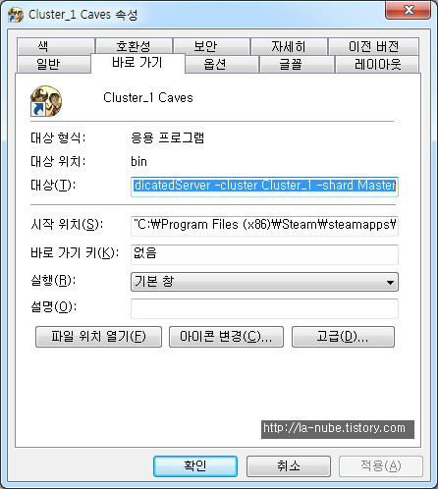This screenshot has height=489, width=438.
Task: Switch to the 호환성 tab
Action: point(134,46)
